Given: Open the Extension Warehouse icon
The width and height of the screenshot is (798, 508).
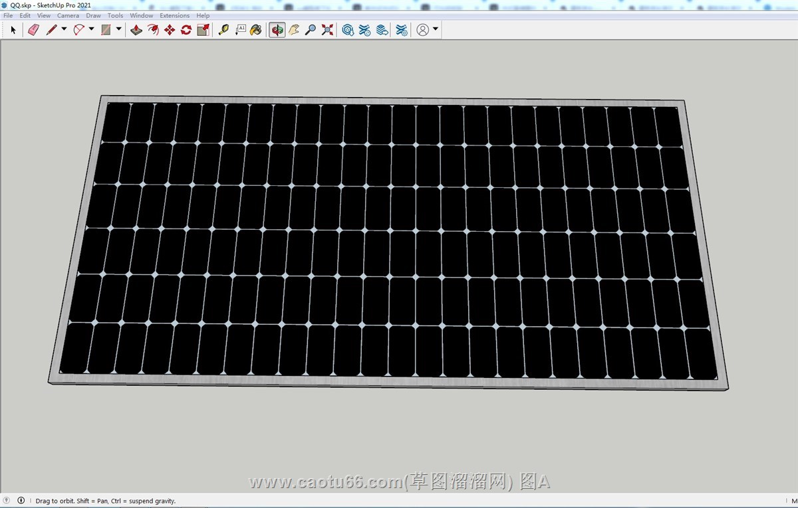Looking at the screenshot, I should 364,30.
